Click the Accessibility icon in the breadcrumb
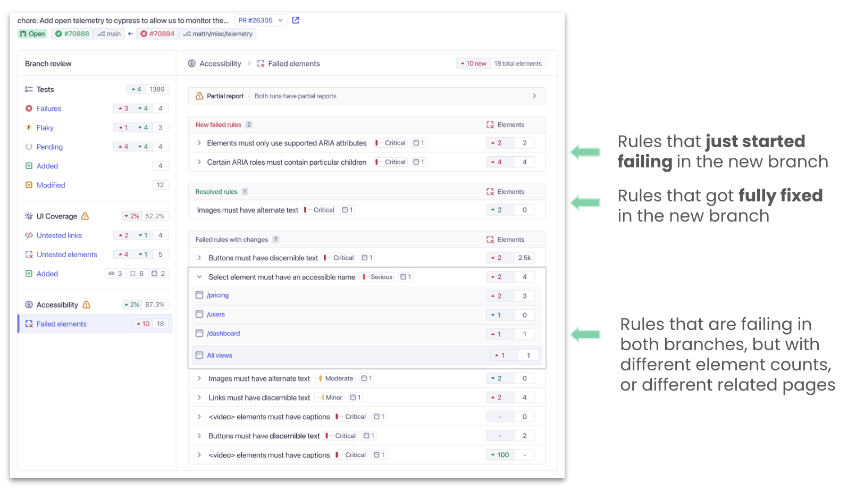The height and width of the screenshot is (491, 856). click(191, 63)
